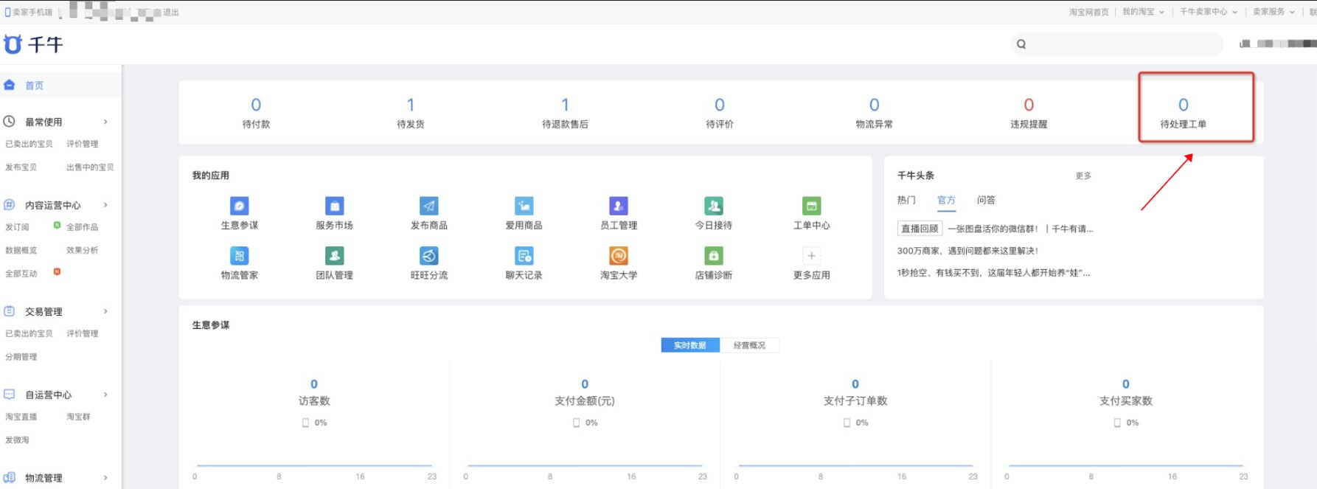Click the green badge beside 全部作品
Image resolution: width=1317 pixels, height=489 pixels.
coord(57,226)
